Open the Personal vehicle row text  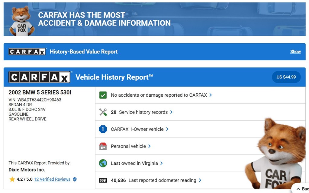[128, 146]
